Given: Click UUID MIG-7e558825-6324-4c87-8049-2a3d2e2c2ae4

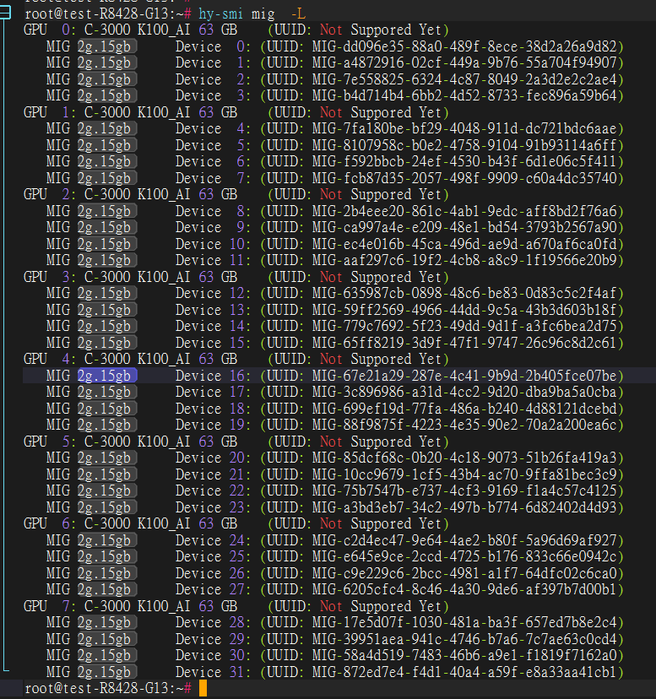Looking at the screenshot, I should (464, 79).
